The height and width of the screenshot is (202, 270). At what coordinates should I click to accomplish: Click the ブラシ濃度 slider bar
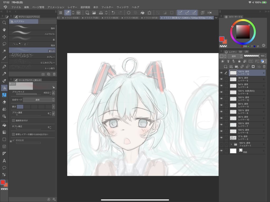28,115
